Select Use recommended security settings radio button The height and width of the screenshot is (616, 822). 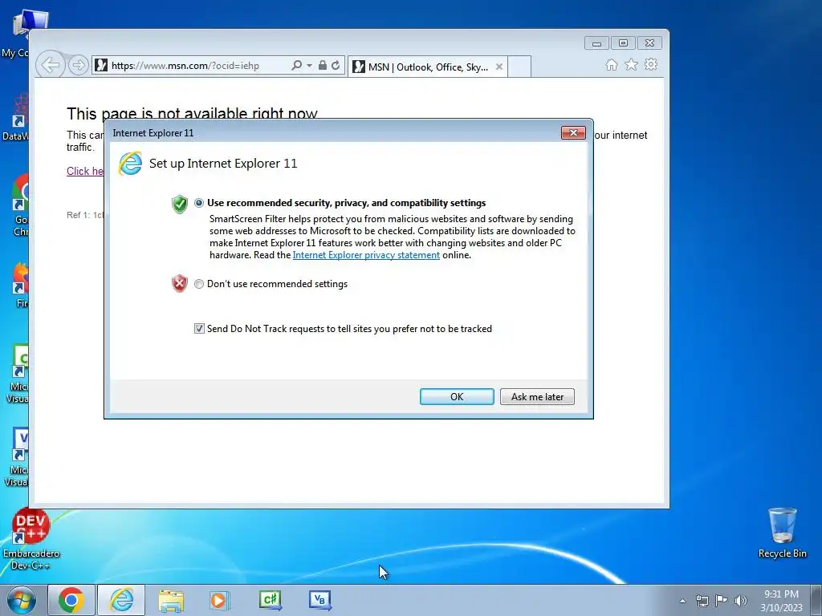[199, 203]
